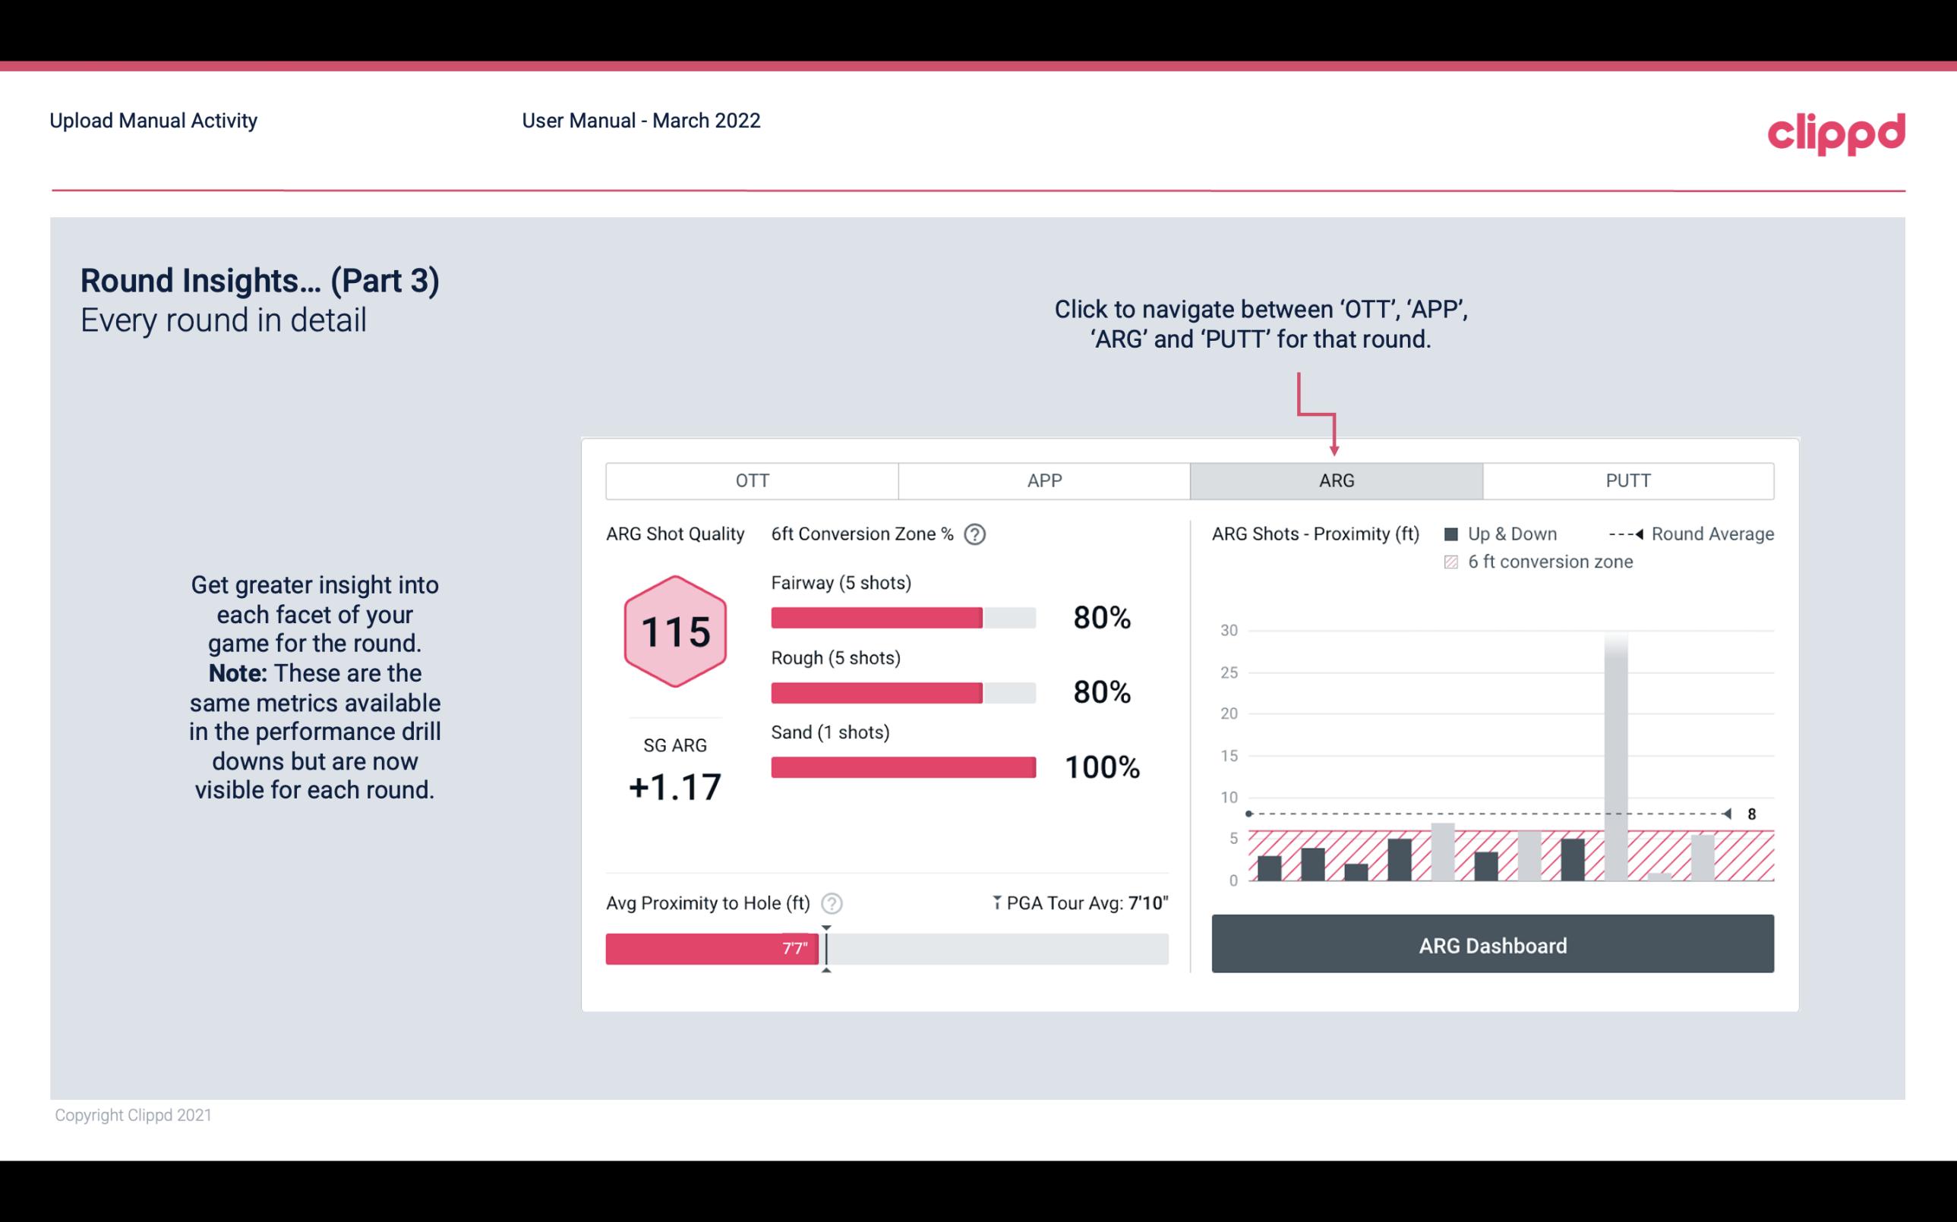Click the hexagonal ARG Shot Quality icon

pos(676,632)
